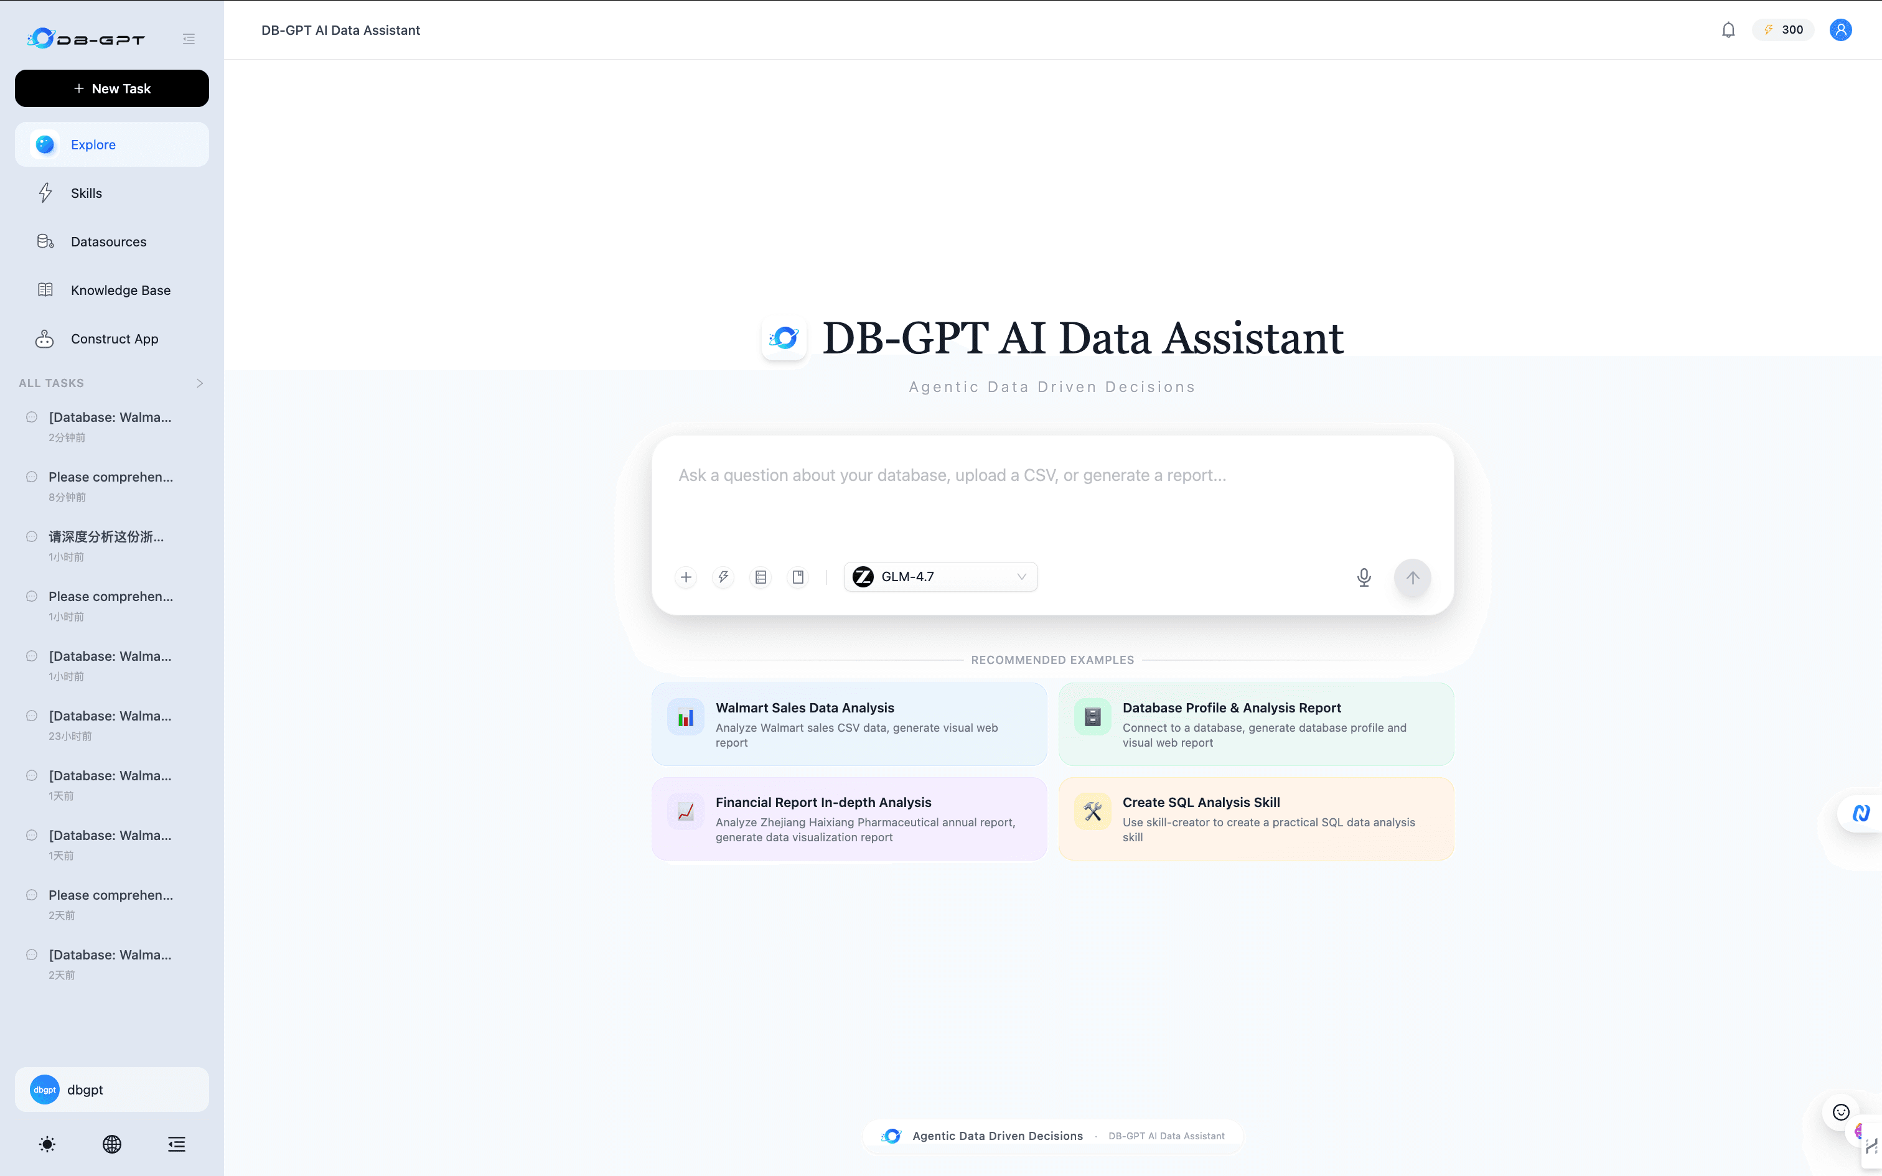Switch interface language via globe icon

(111, 1144)
